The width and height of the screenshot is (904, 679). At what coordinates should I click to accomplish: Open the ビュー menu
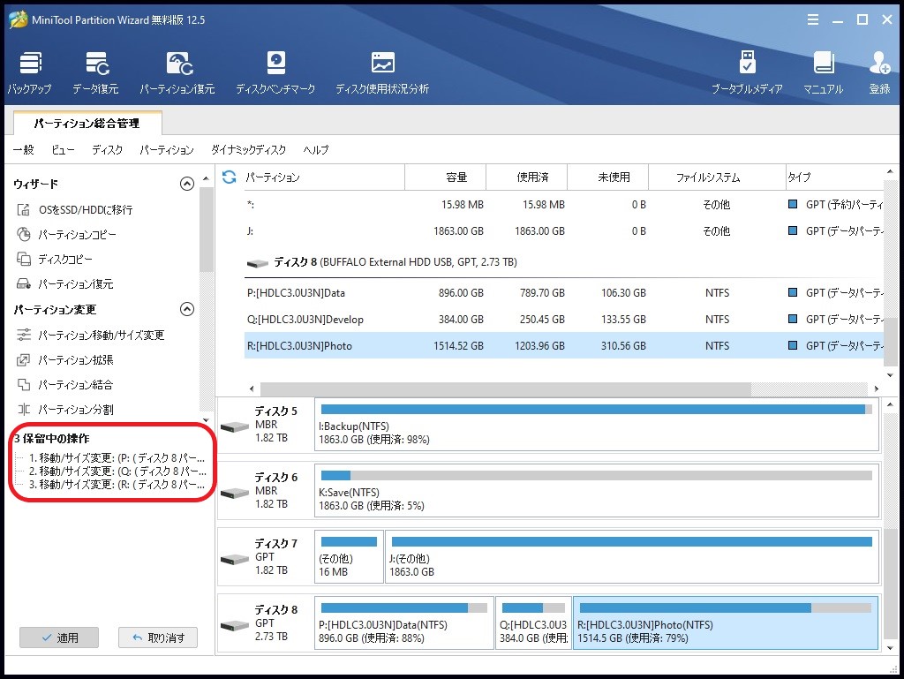(63, 150)
